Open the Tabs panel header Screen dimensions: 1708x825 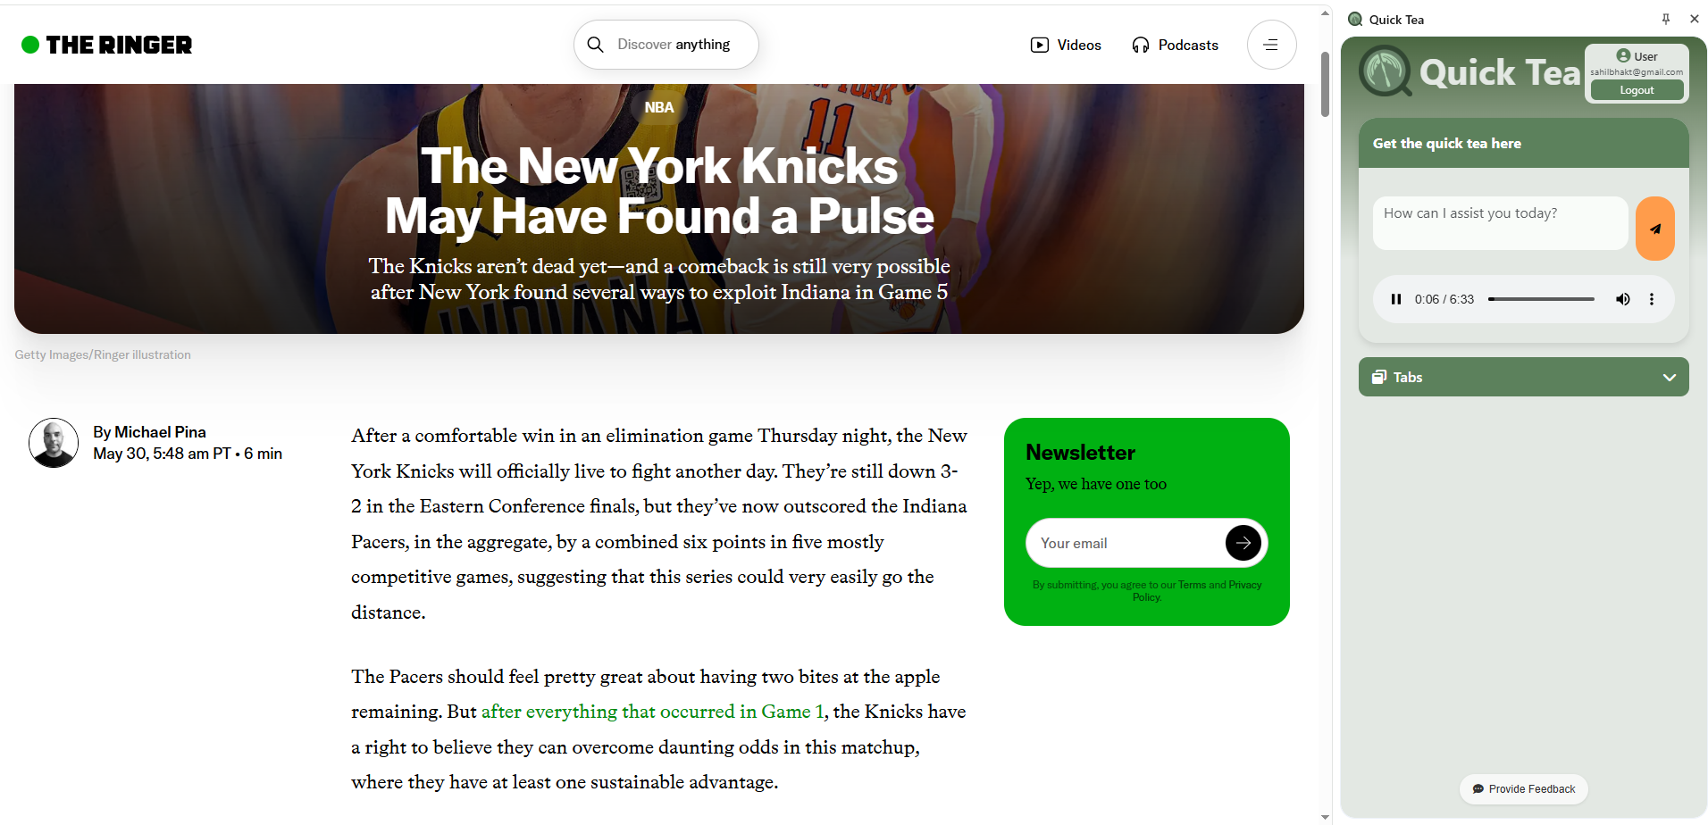(1523, 377)
